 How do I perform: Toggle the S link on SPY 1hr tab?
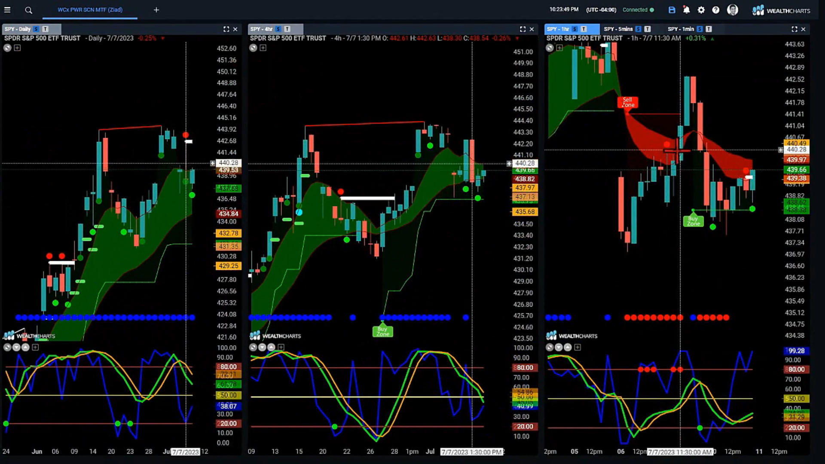pyautogui.click(x=574, y=29)
